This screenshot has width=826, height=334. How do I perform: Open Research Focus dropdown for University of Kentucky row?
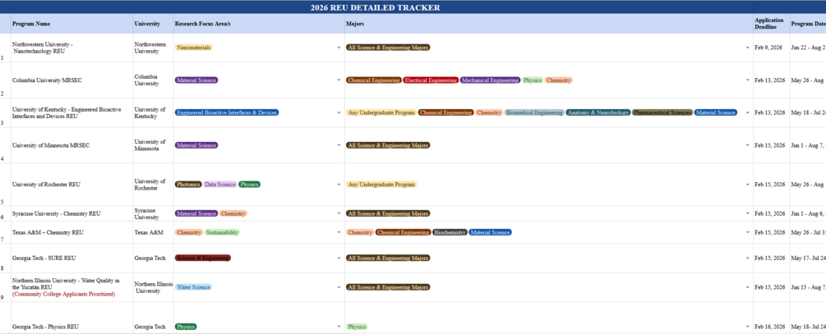coord(339,112)
